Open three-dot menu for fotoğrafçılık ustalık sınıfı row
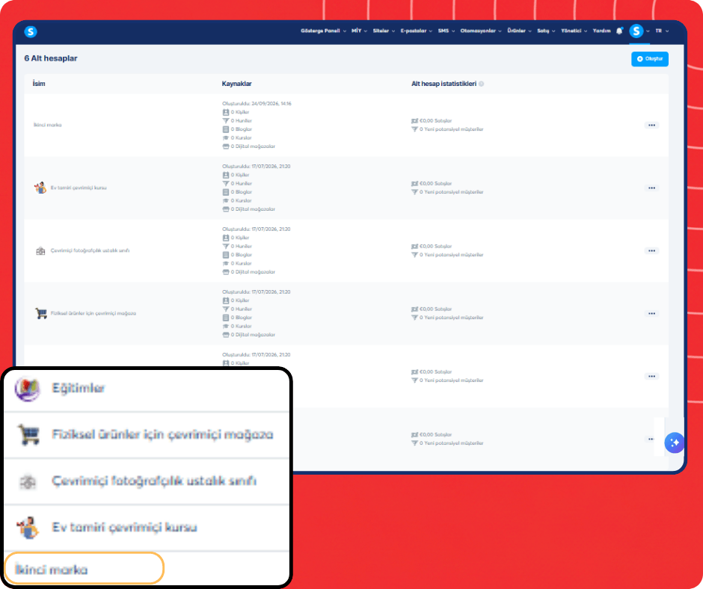 tap(652, 250)
